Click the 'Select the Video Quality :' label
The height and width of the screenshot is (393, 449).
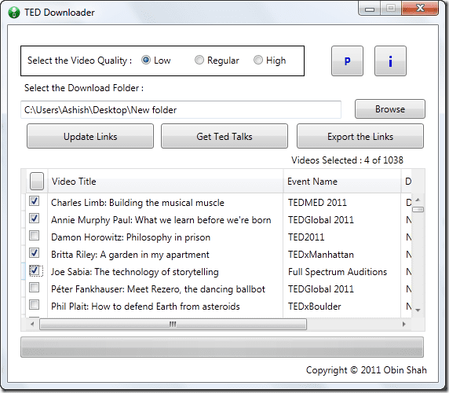click(79, 61)
